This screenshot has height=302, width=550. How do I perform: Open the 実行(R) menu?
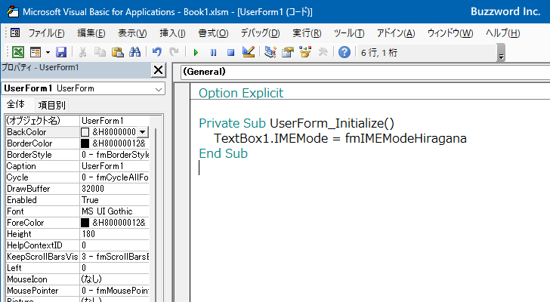pyautogui.click(x=307, y=33)
